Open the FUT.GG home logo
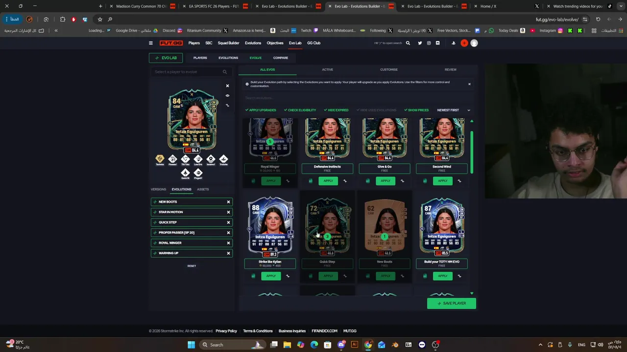This screenshot has width=627, height=352. (171, 43)
